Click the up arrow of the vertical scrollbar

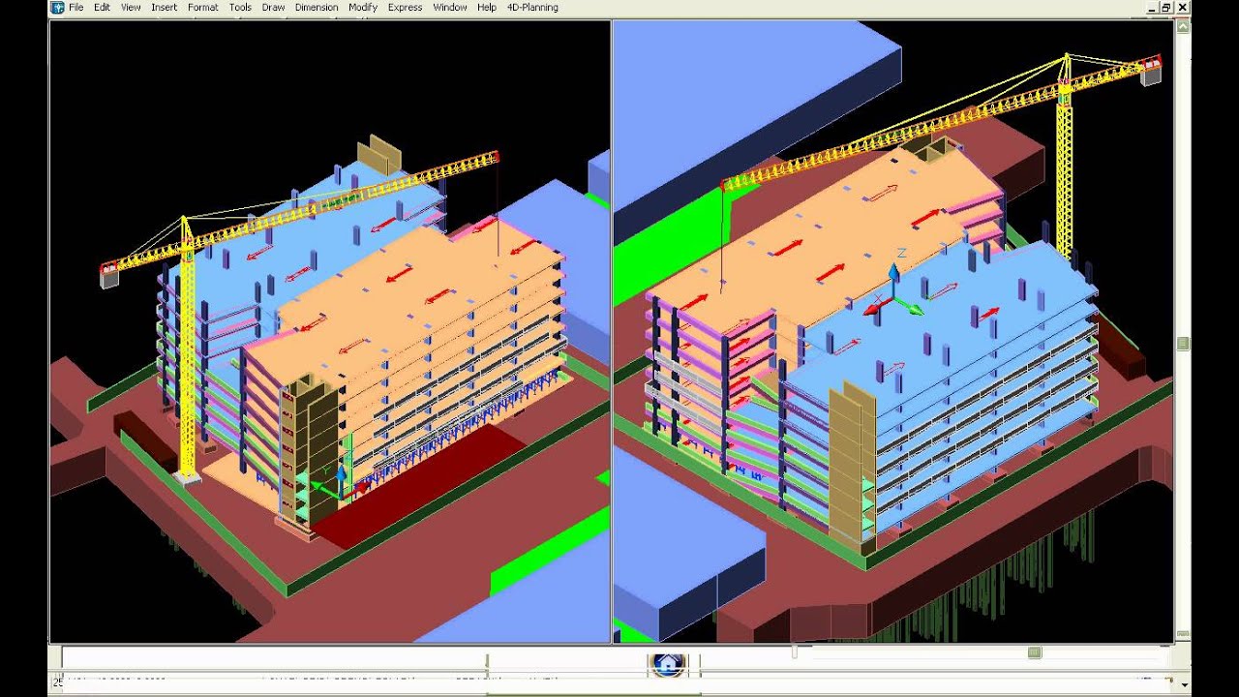(x=1183, y=26)
